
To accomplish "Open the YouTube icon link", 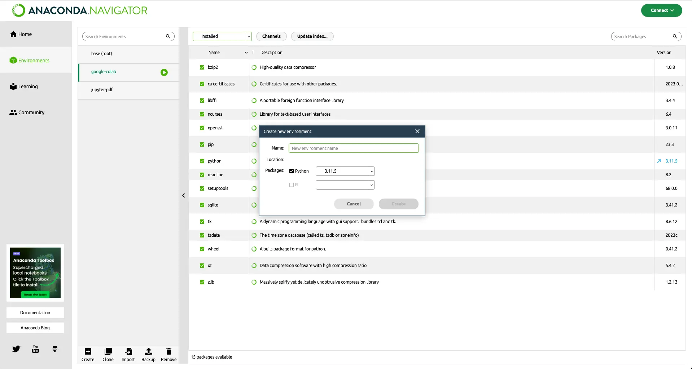I will coord(35,349).
